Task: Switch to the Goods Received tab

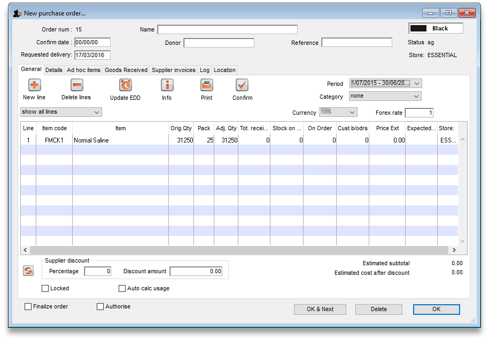Action: pos(126,70)
